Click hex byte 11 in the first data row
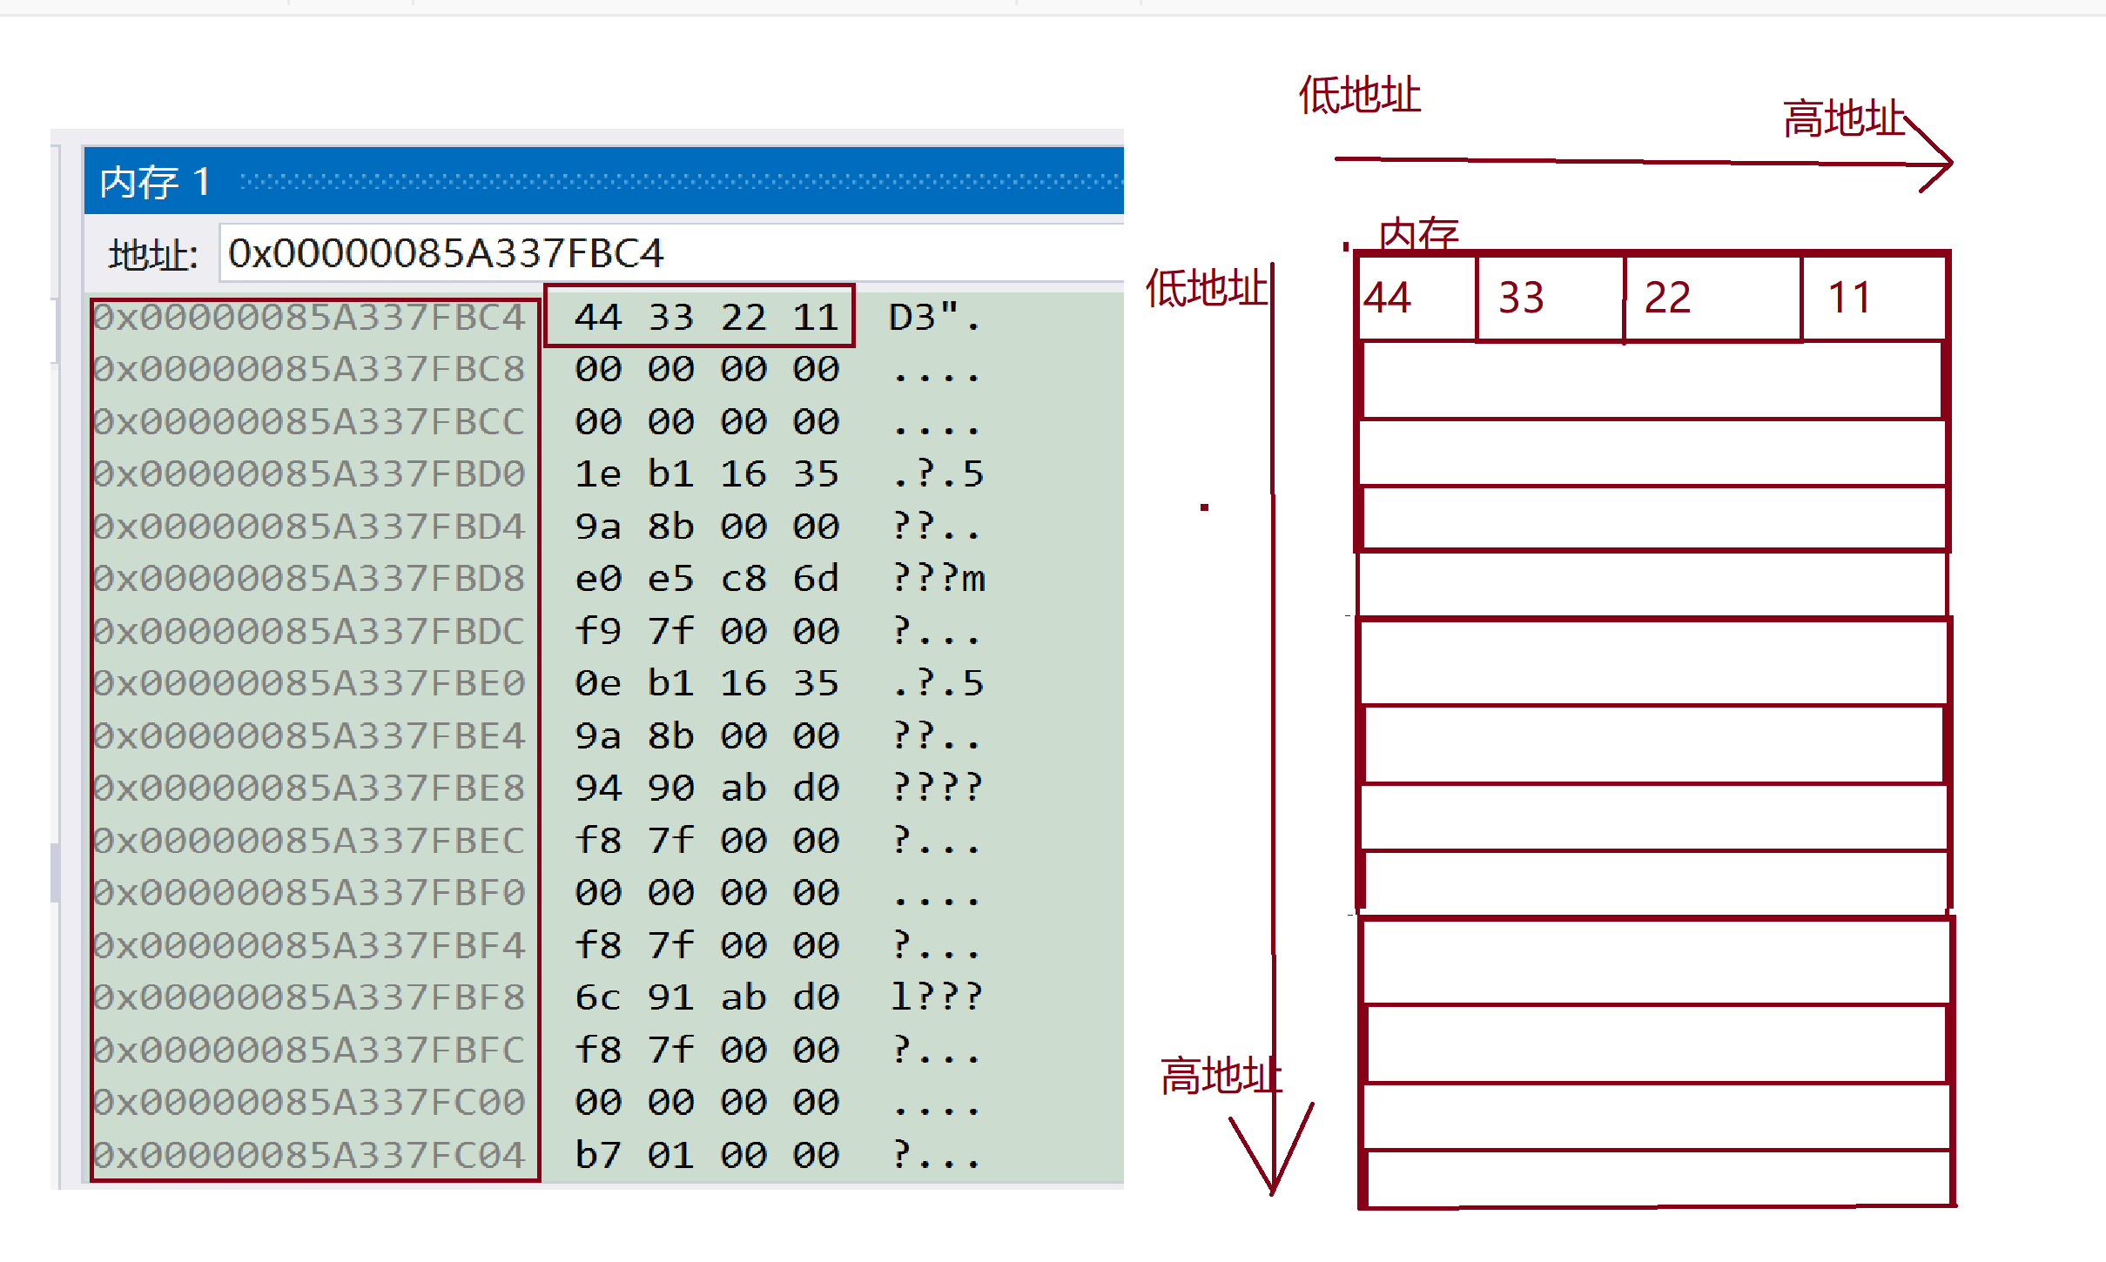Image resolution: width=2106 pixels, height=1262 pixels. [816, 318]
